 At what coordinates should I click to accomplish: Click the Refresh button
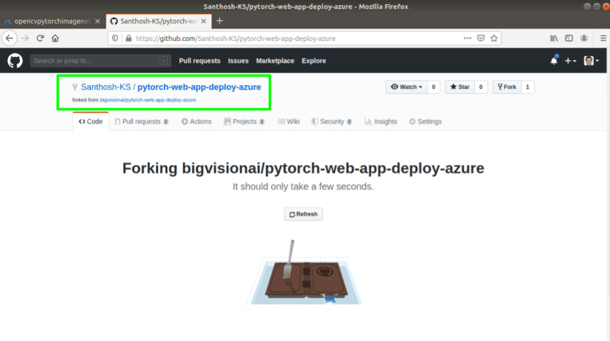click(x=303, y=214)
